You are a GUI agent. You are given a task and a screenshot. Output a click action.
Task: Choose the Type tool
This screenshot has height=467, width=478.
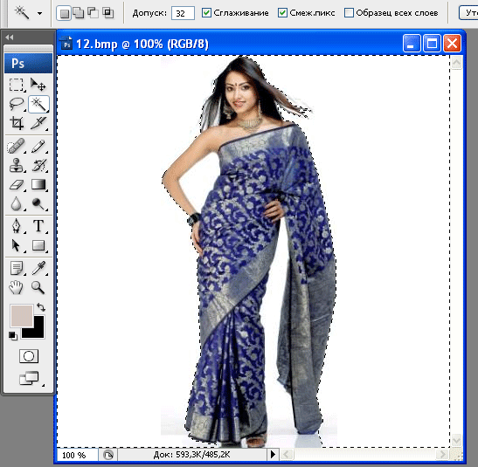38,226
